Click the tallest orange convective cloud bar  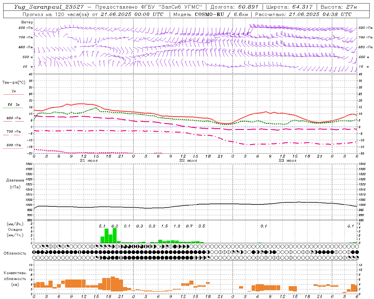coord(113,284)
